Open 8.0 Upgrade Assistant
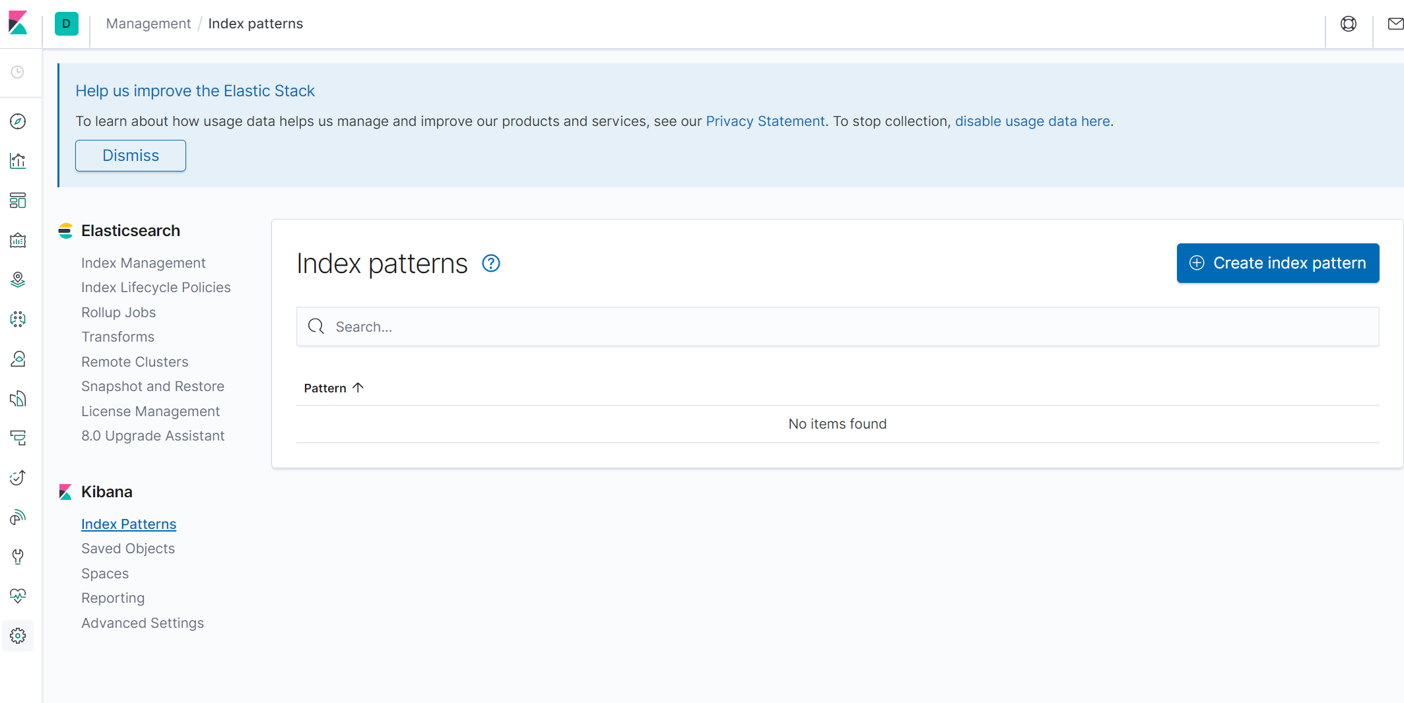This screenshot has height=703, width=1404. (153, 436)
